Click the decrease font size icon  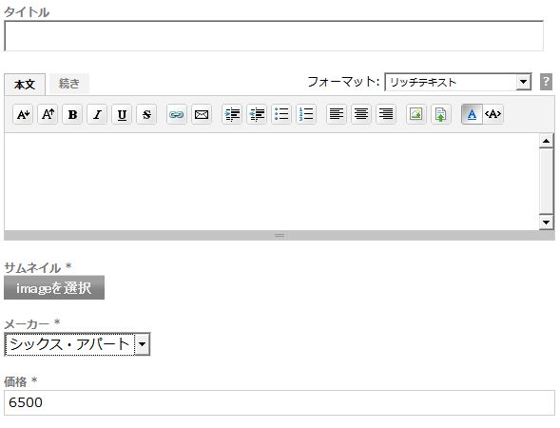23,114
